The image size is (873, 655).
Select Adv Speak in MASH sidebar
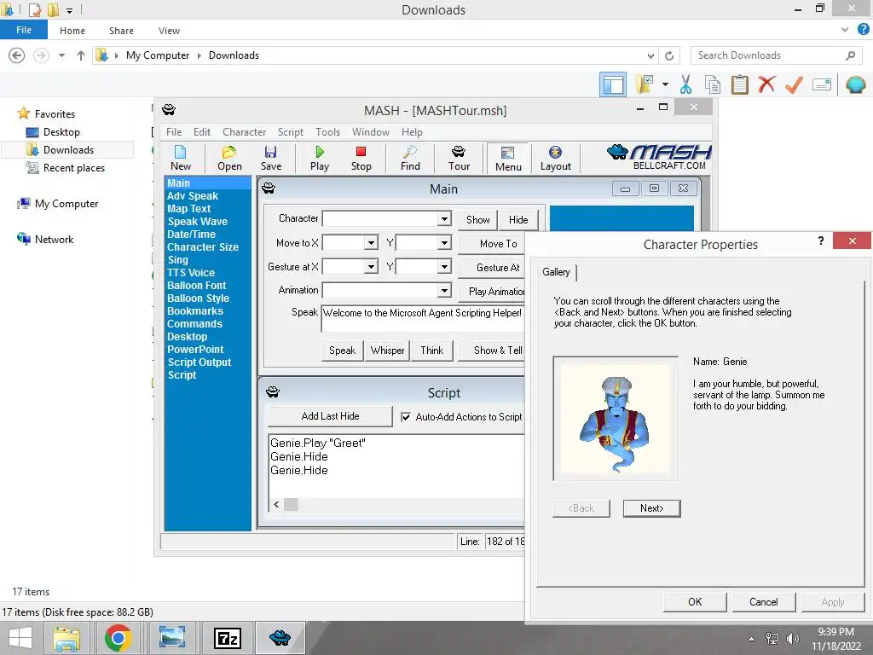192,196
